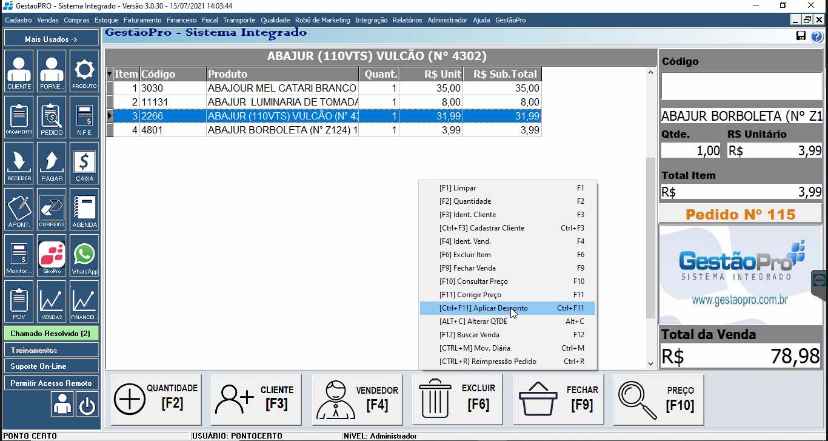Open the Robô de Marketing menu
Screen dimensions: 828x441
[x=322, y=20]
